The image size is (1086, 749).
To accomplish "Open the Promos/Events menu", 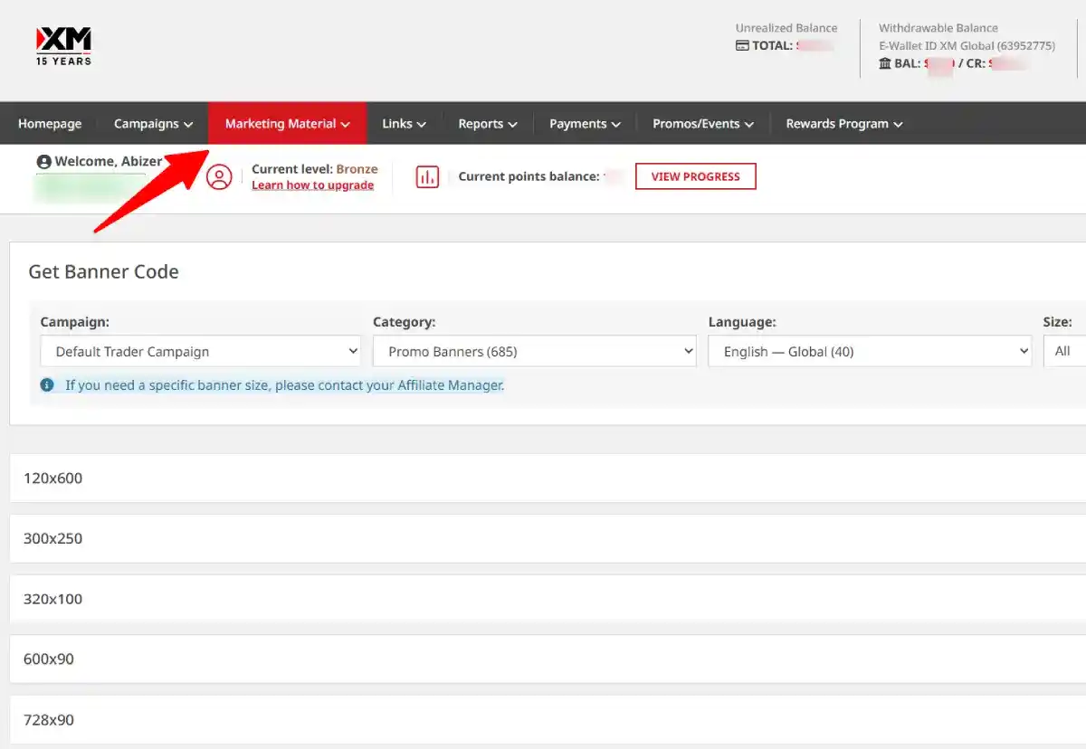I will tap(703, 124).
